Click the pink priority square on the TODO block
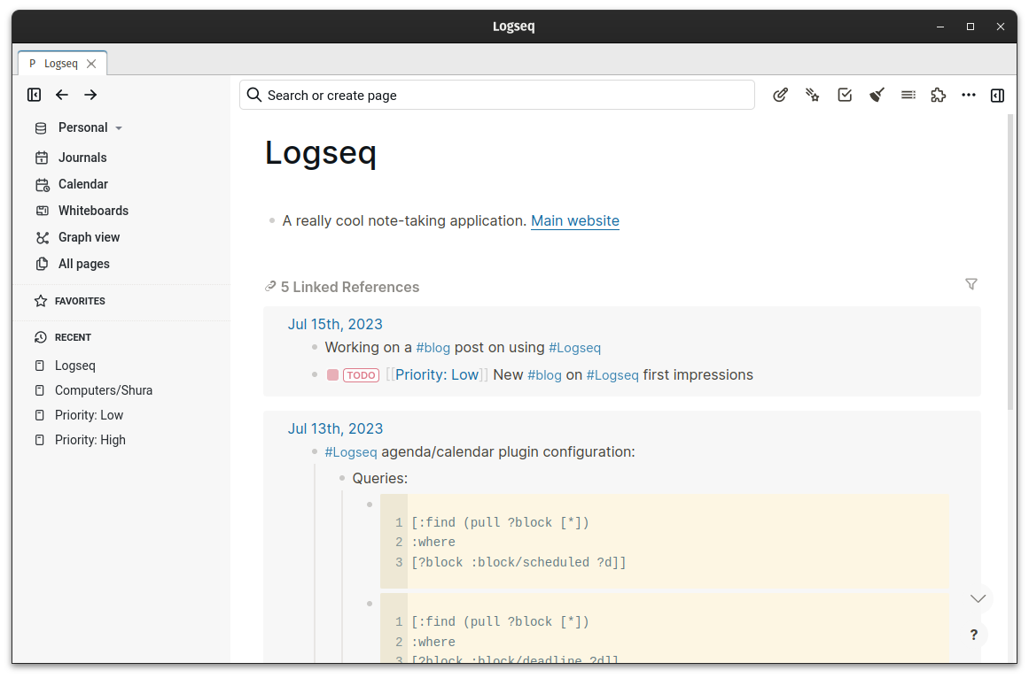The image size is (1029, 678). [332, 375]
